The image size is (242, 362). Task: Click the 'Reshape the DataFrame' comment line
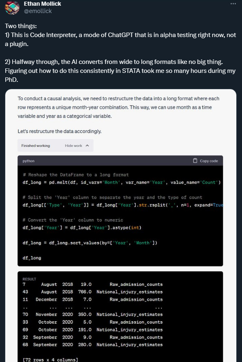click(76, 175)
